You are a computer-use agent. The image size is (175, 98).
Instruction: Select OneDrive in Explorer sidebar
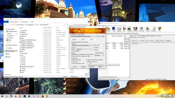tap(10, 48)
